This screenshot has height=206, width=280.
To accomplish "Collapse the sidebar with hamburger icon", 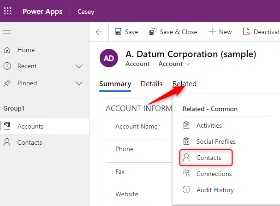I will coord(7,32).
